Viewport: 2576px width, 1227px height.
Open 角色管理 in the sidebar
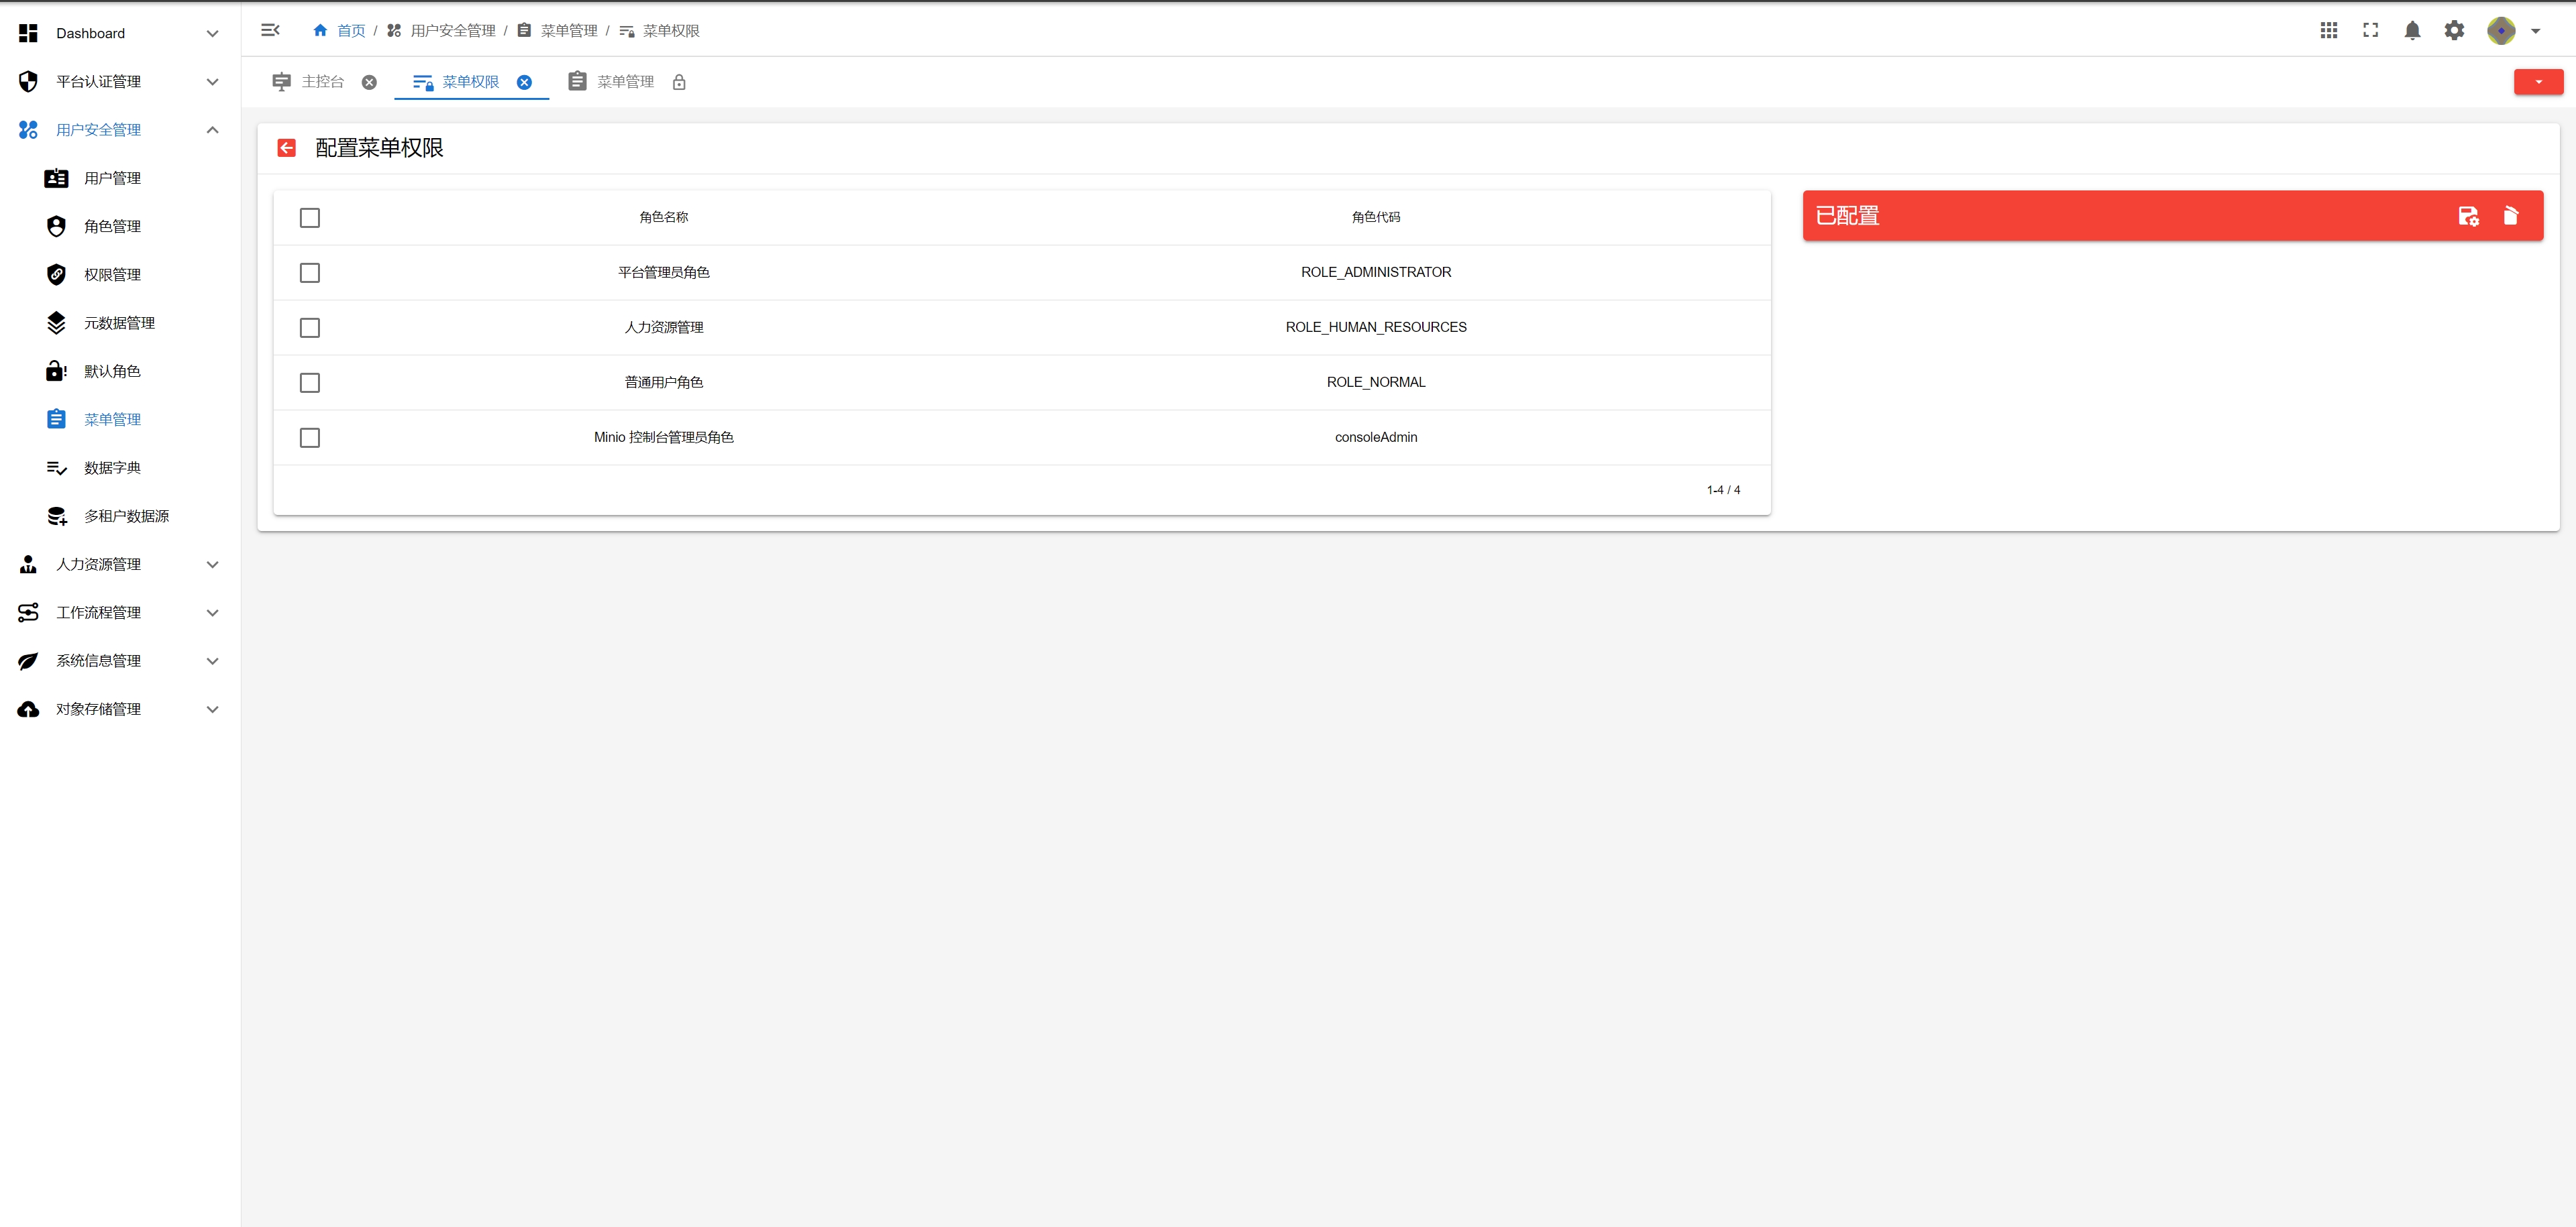coord(112,227)
